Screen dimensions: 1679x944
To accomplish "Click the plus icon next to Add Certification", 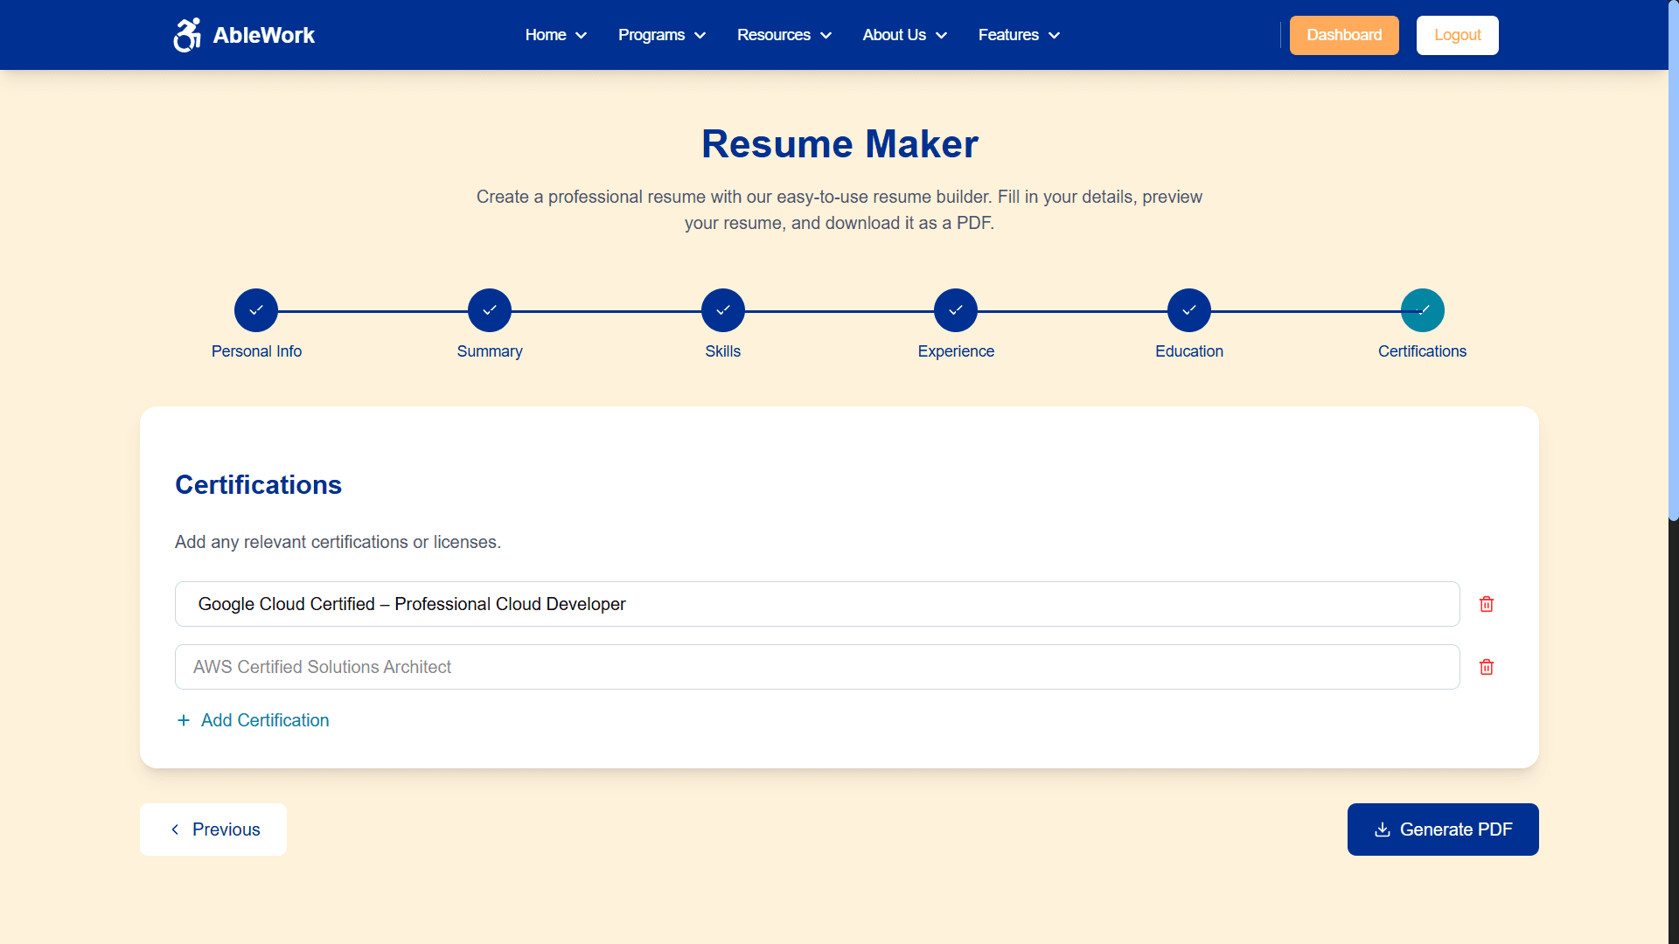I will 183,720.
